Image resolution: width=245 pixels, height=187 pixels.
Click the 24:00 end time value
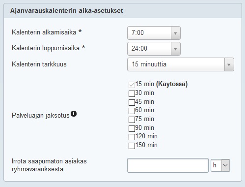coord(139,48)
